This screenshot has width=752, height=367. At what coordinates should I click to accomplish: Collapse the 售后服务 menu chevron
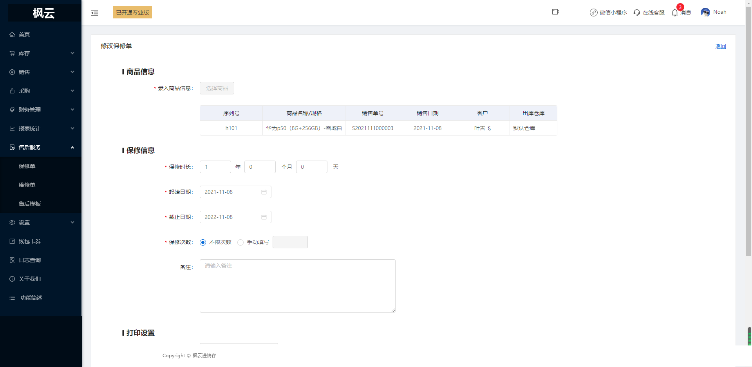72,147
